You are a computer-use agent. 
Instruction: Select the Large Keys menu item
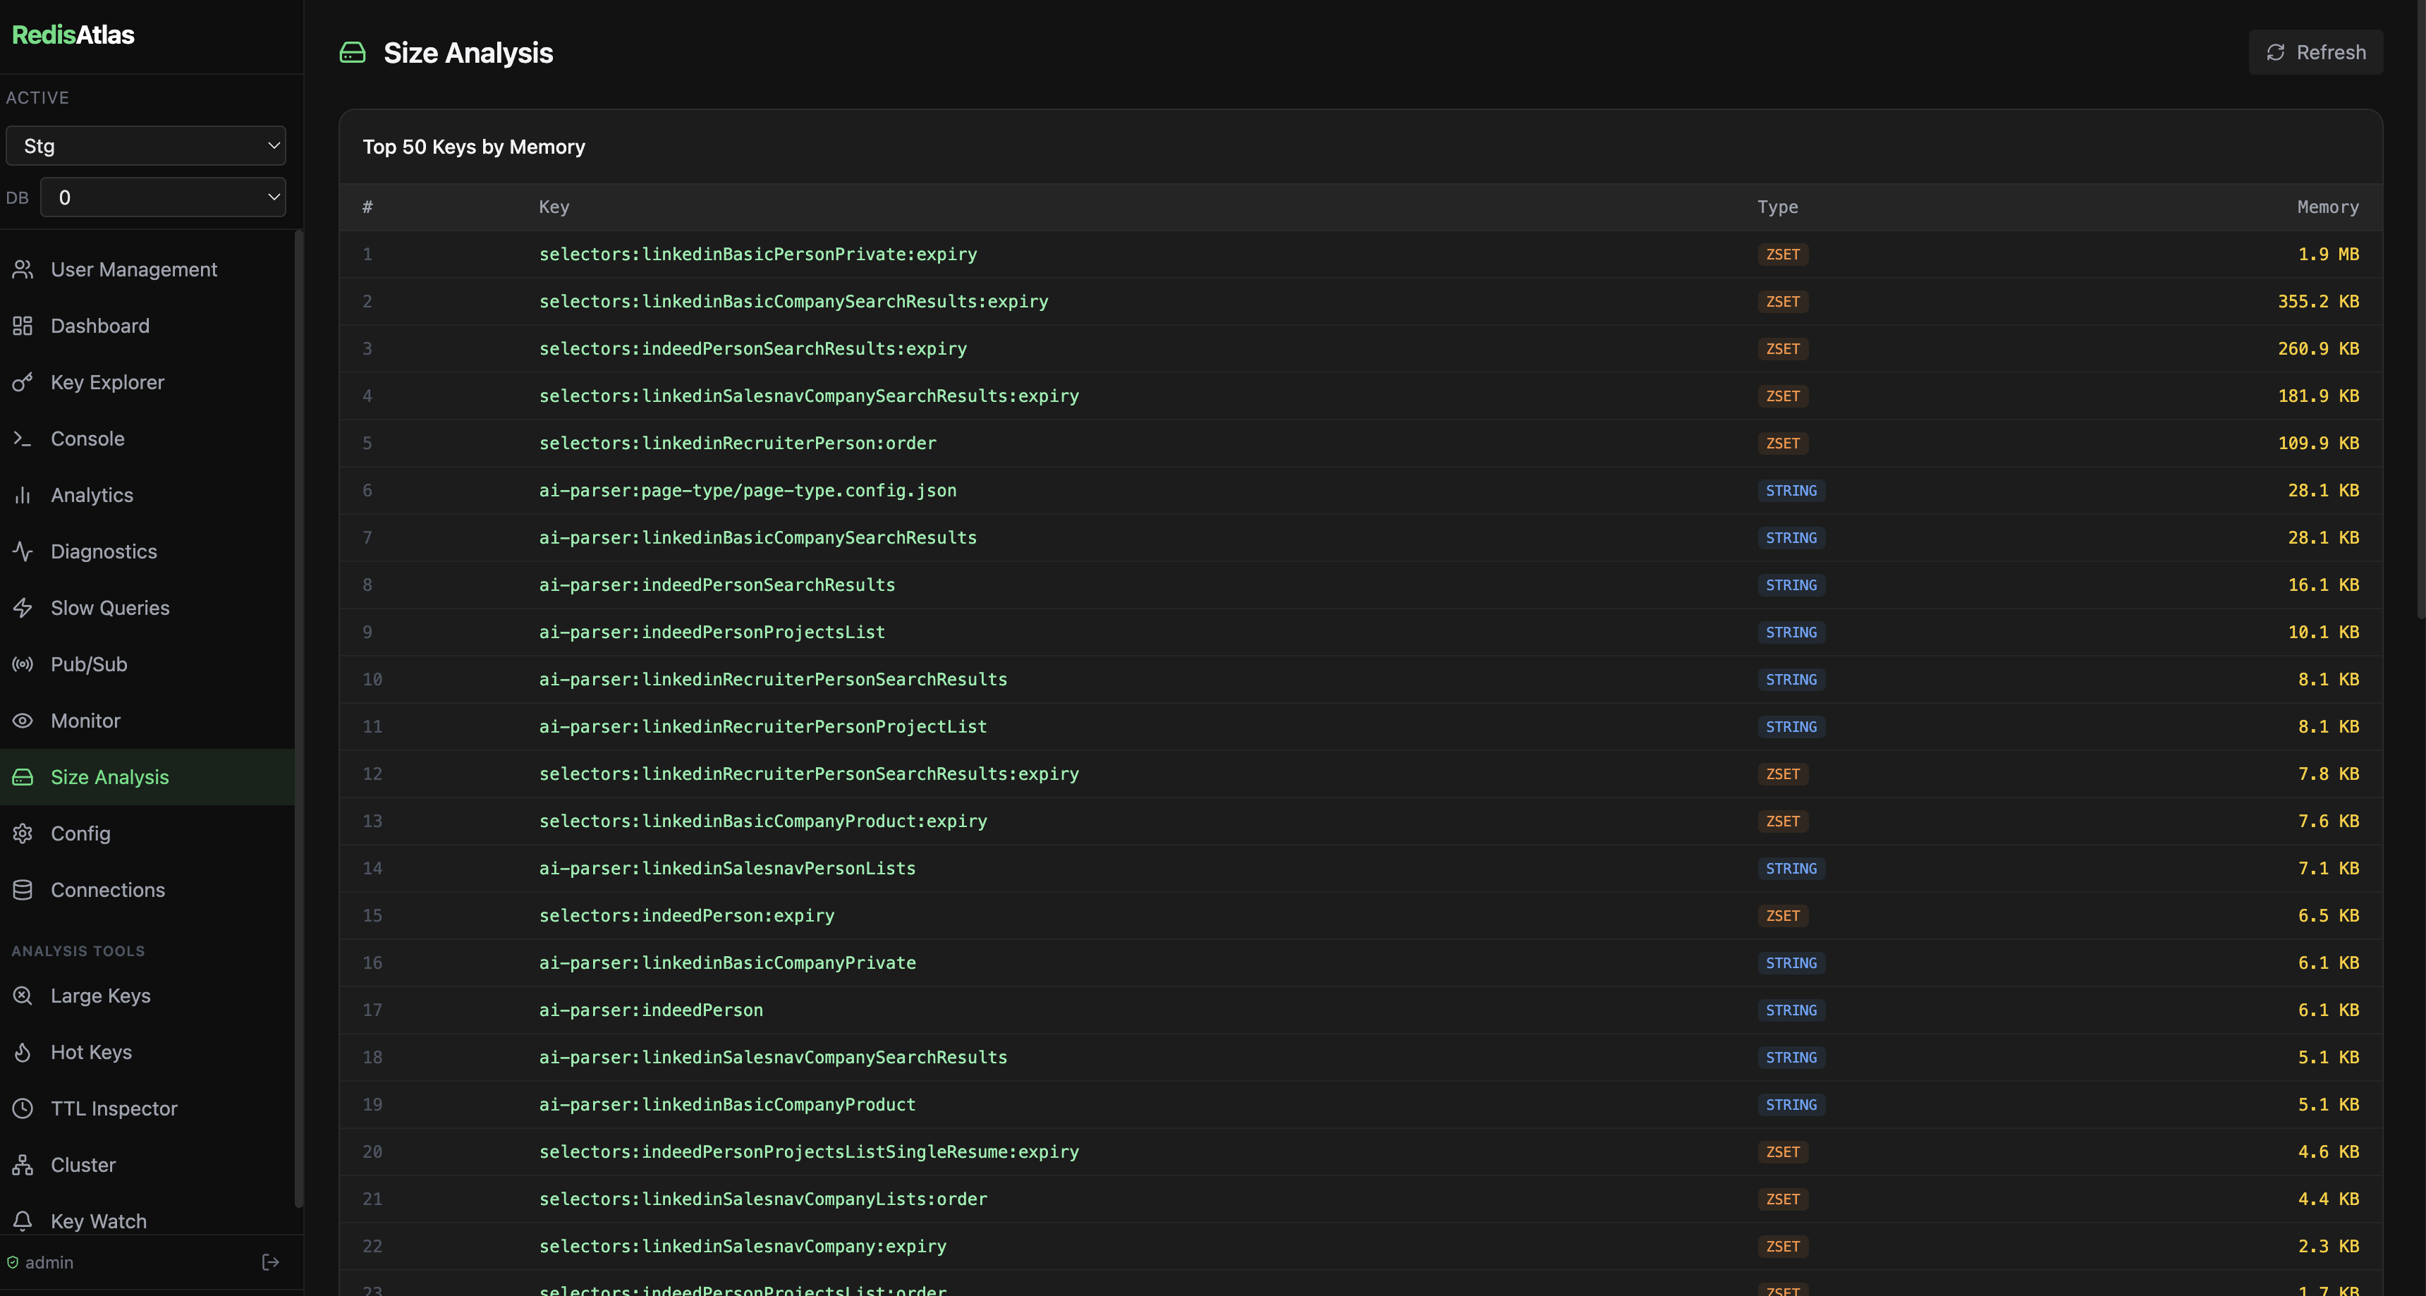100,996
